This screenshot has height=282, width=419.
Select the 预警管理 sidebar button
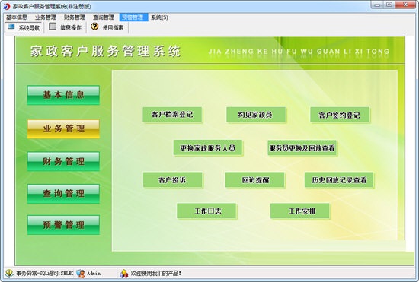tap(63, 225)
